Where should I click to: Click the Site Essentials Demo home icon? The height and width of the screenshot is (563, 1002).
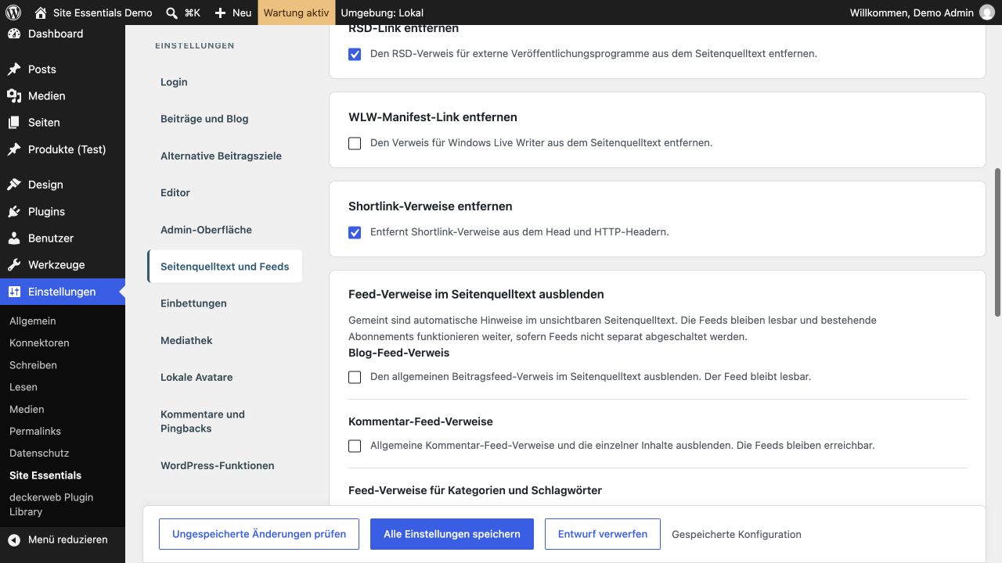(41, 13)
